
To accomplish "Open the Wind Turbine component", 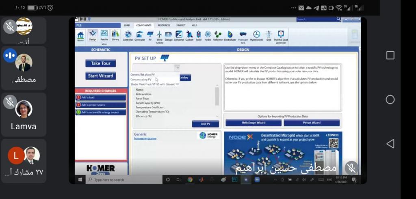I will pos(159,35).
